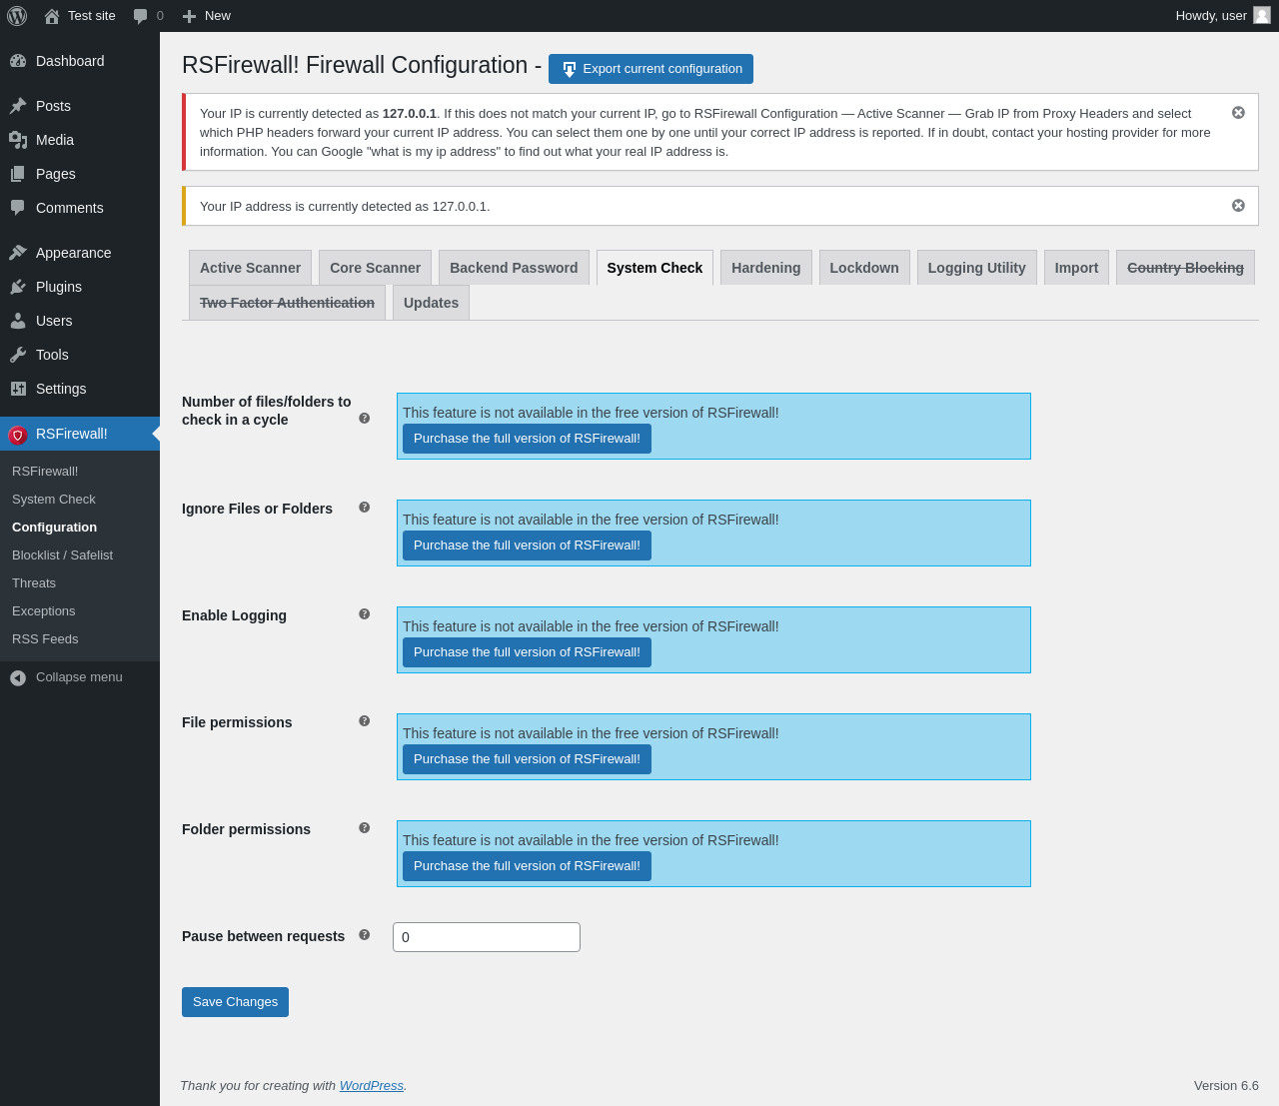The width and height of the screenshot is (1279, 1106).
Task: Click the Appearance brush icon
Action: (18, 253)
